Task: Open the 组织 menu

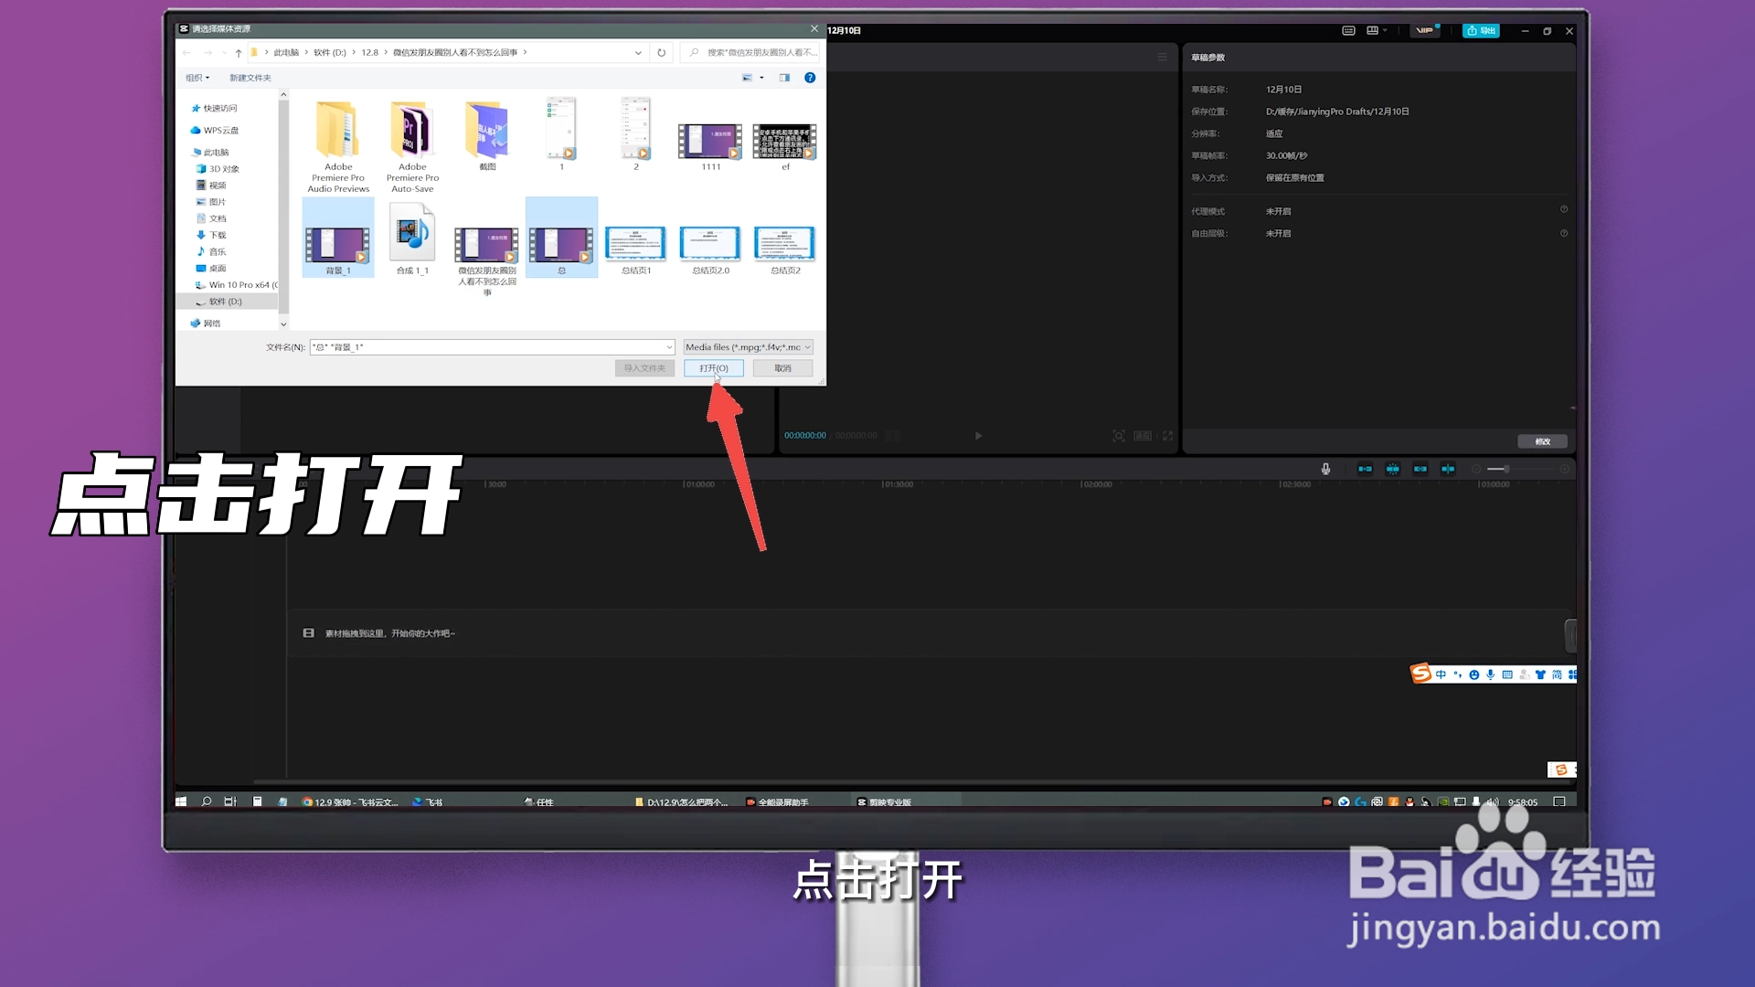Action: pos(197,78)
